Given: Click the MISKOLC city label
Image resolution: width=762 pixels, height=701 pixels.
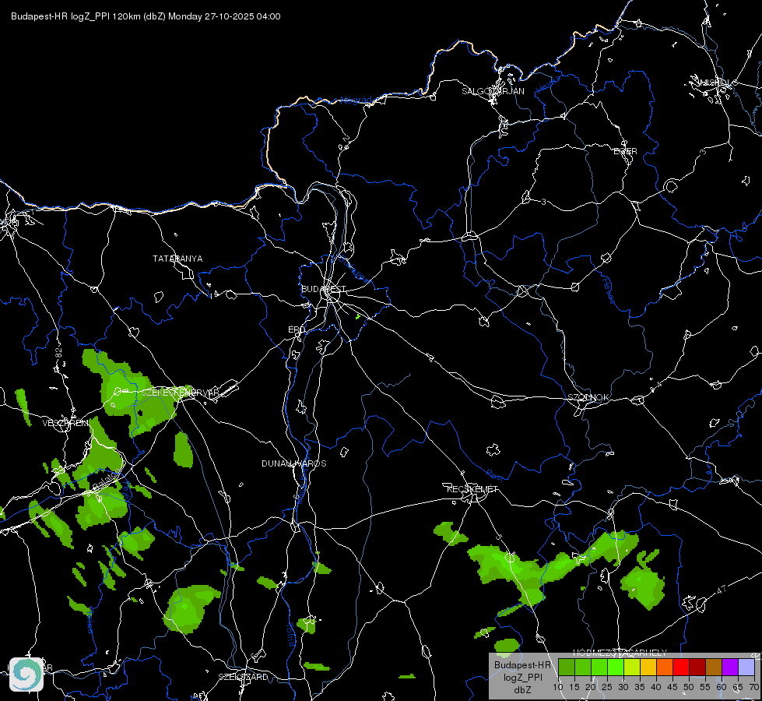Looking at the screenshot, I should pos(716,83).
